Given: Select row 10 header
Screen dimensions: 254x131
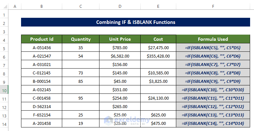Looking at the screenshot, I should 5,90.
